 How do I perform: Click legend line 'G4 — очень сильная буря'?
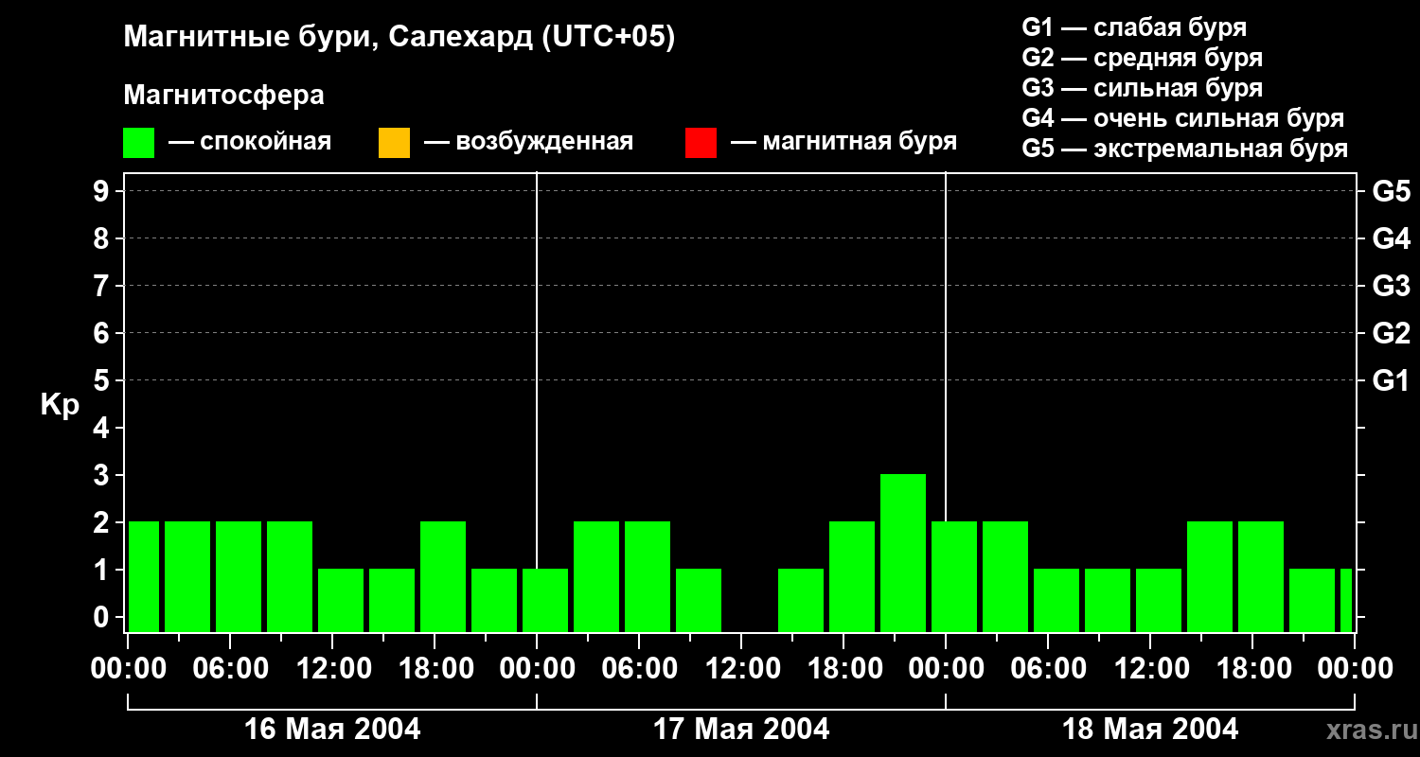click(x=1183, y=118)
